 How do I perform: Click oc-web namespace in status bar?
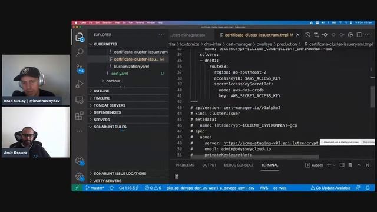(x=280, y=188)
